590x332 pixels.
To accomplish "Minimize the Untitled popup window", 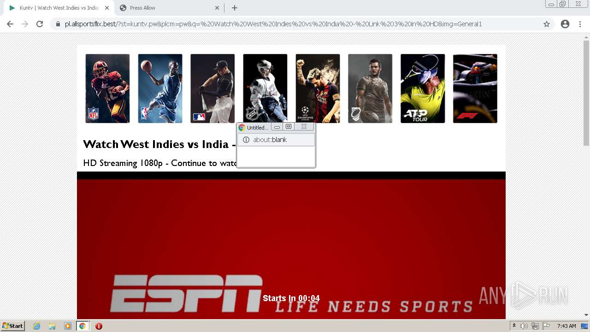I will (277, 127).
